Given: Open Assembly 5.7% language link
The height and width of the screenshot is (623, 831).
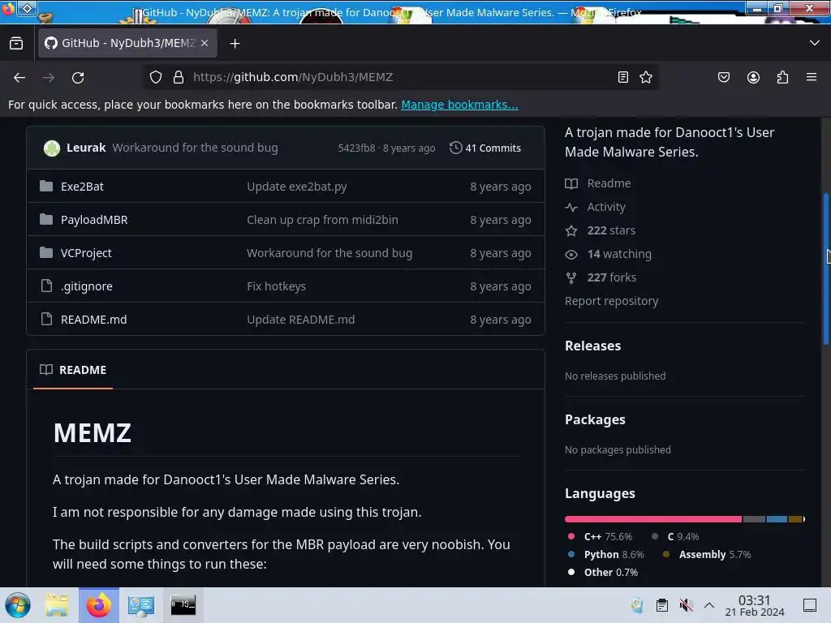Looking at the screenshot, I should [x=707, y=555].
